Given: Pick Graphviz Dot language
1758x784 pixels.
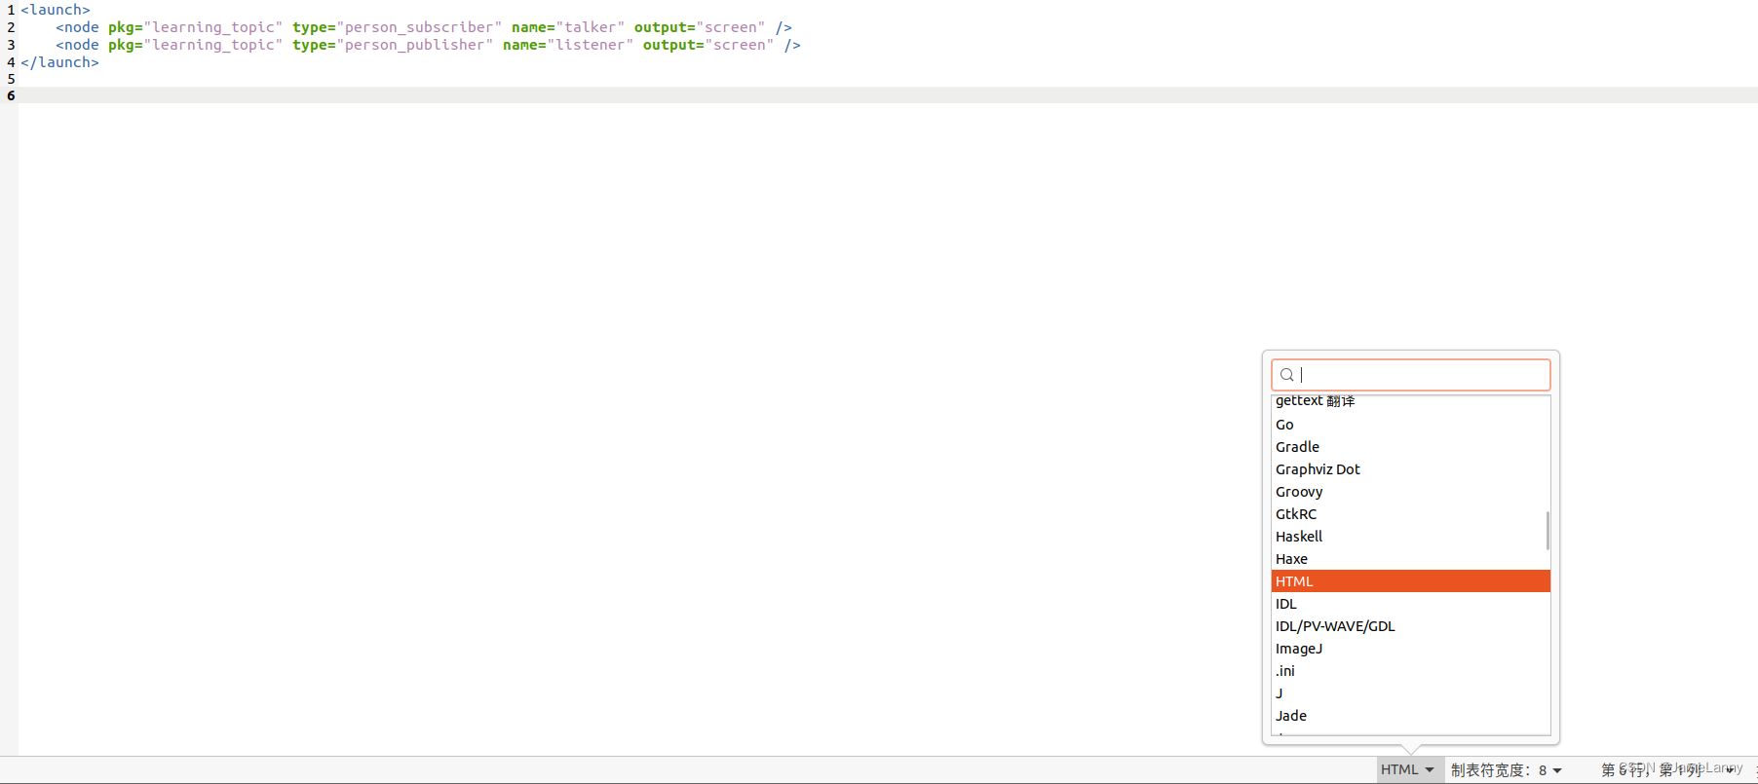Looking at the screenshot, I should pos(1410,469).
